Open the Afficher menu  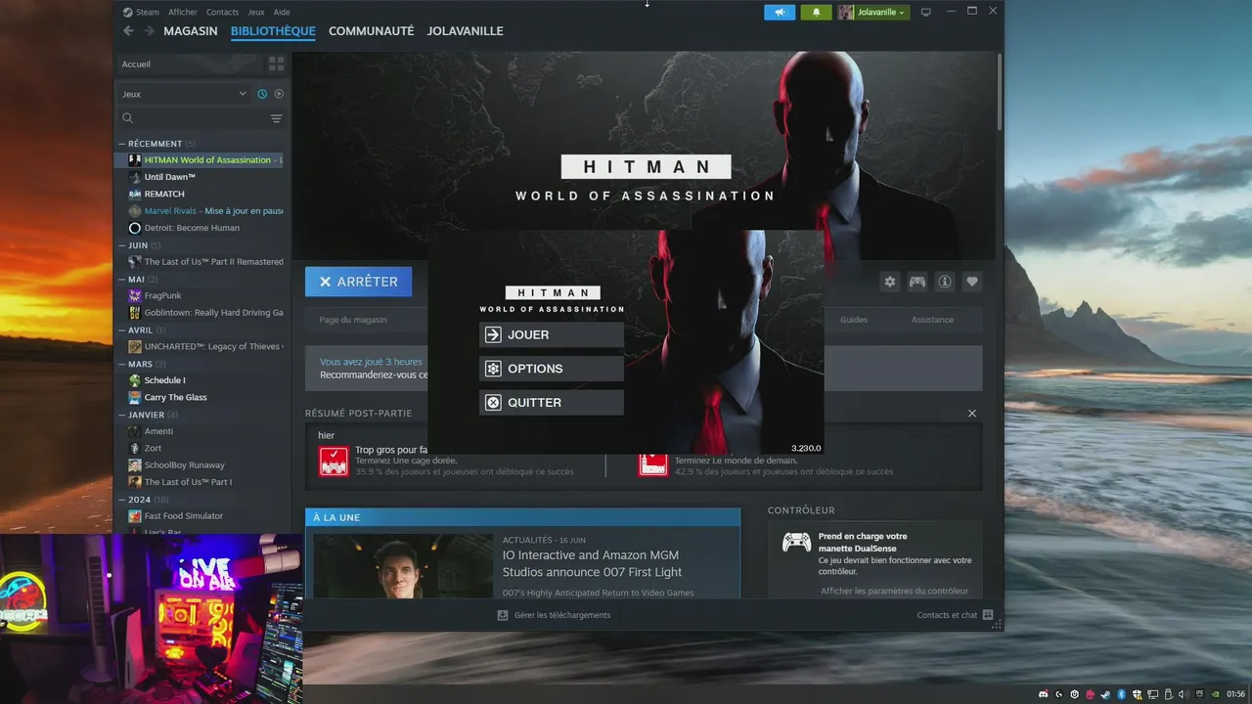[183, 12]
